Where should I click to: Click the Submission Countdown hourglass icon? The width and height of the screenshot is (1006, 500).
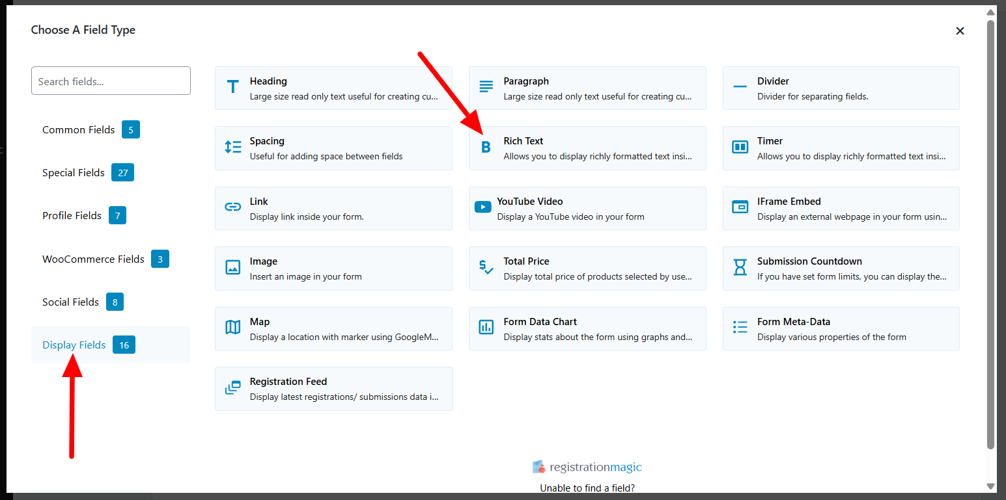[x=740, y=267]
